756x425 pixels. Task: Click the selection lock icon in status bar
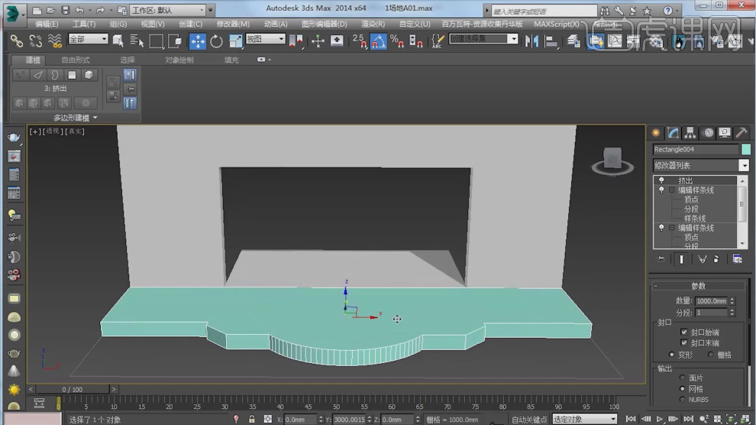click(252, 419)
